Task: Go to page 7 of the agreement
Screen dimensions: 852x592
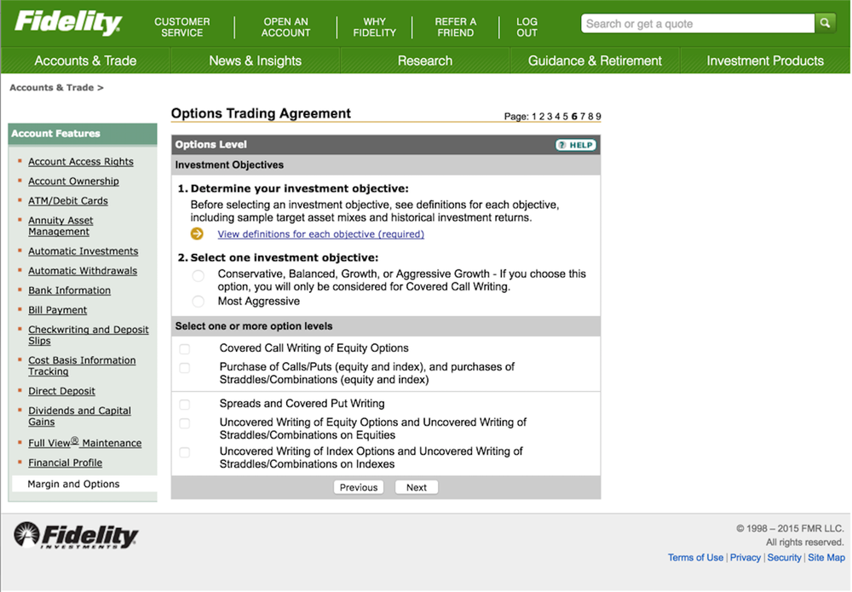Action: tap(583, 116)
